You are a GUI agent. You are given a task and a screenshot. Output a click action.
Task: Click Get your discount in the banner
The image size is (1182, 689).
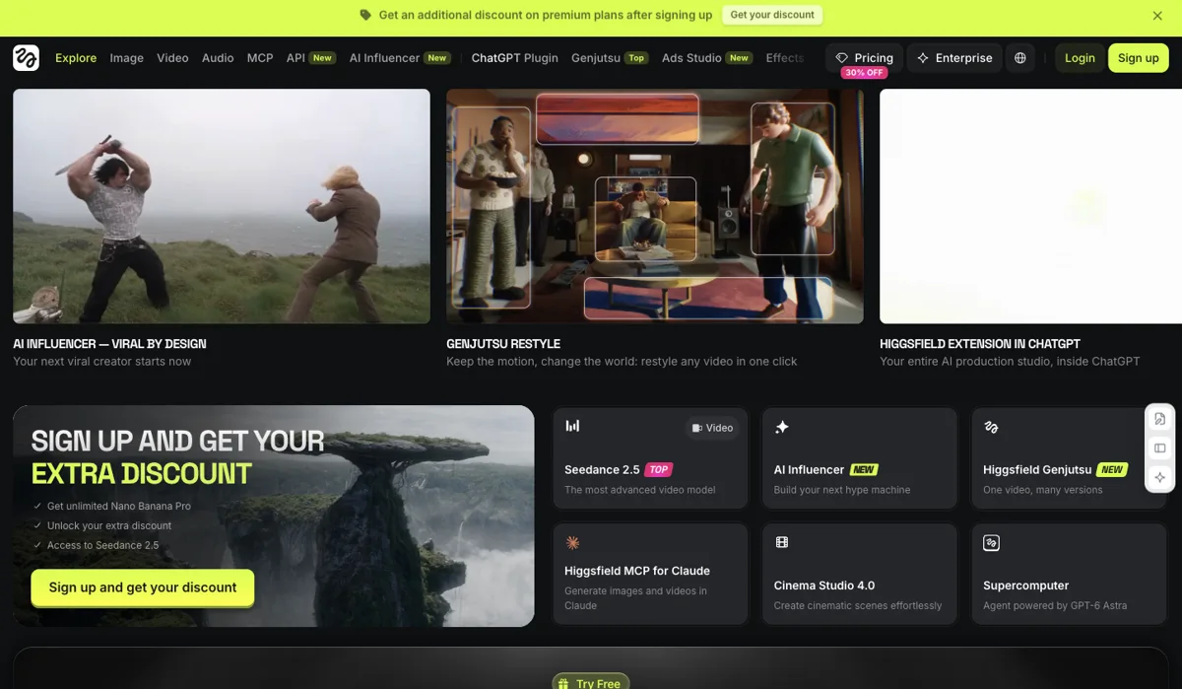point(772,15)
